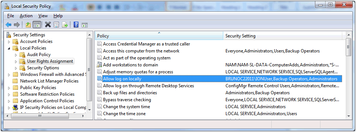The image size is (356, 132).
Task: Click the Network List Manager Policies folder icon
Action: tap(15, 81)
